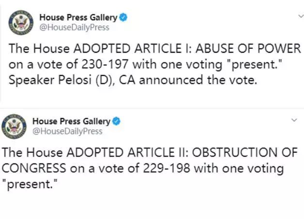
Task: Expand the chevron menu on the Abuse of Power tweet
Action: 301,16
